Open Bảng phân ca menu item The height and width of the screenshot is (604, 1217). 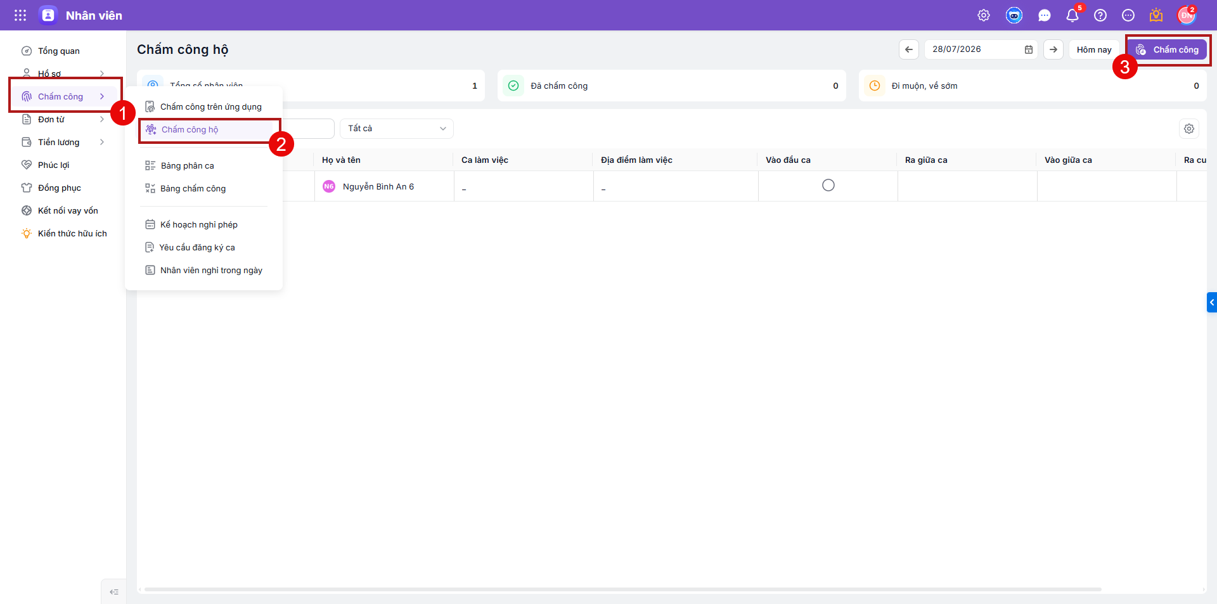[203, 165]
